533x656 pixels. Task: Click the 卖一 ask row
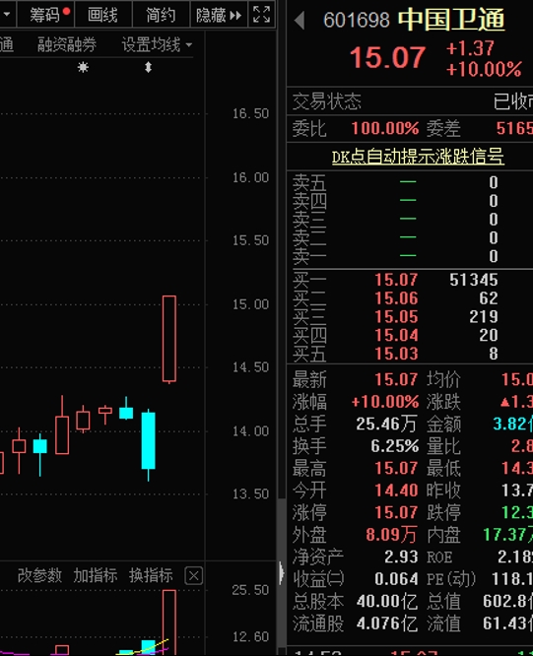410,256
